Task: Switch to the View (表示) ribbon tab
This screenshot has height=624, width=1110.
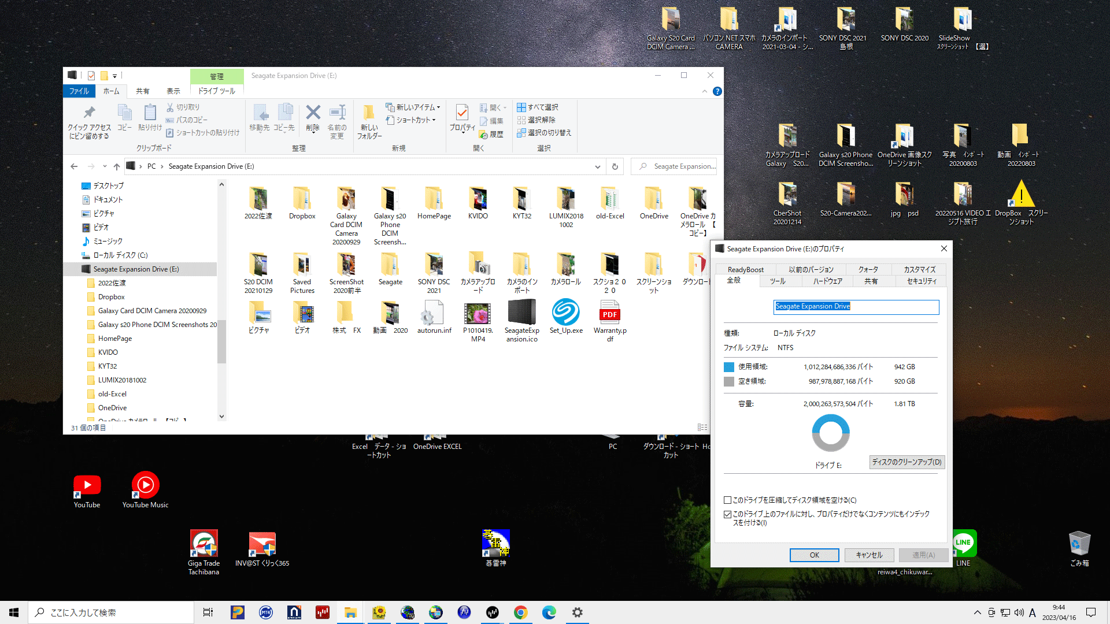Action: point(173,91)
